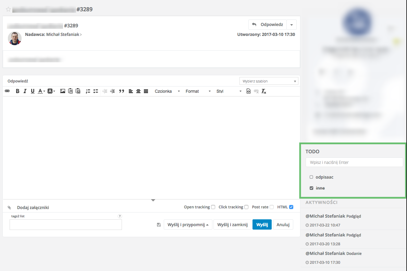Remove link from selected text

(x=256, y=91)
